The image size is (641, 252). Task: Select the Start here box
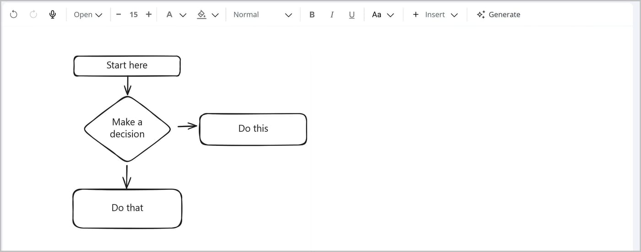[127, 66]
